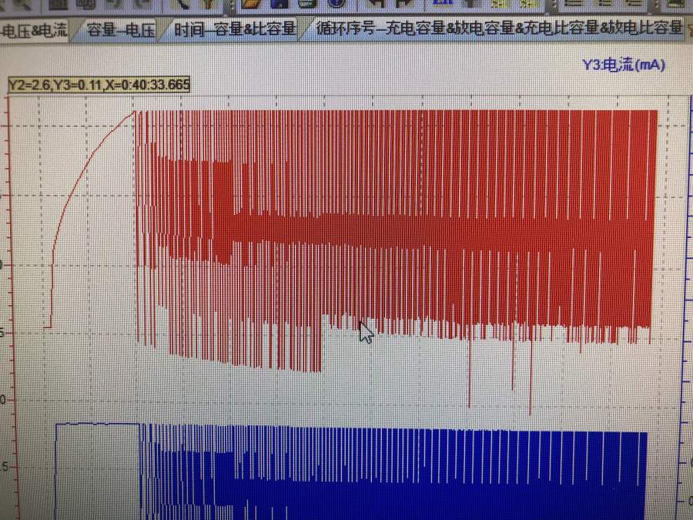The width and height of the screenshot is (693, 520).
Task: Open the 容量-电压 tab
Action: [x=121, y=30]
